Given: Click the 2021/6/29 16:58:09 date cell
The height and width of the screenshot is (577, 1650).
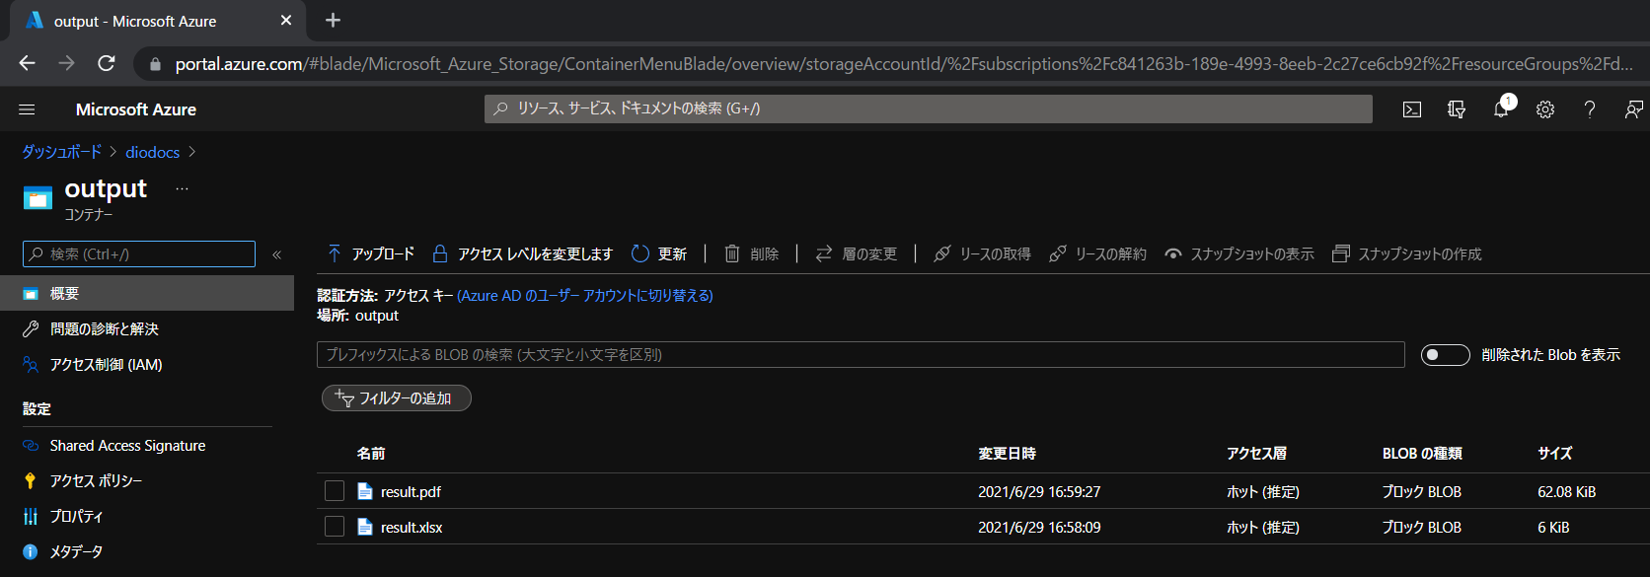Looking at the screenshot, I should 1039,527.
